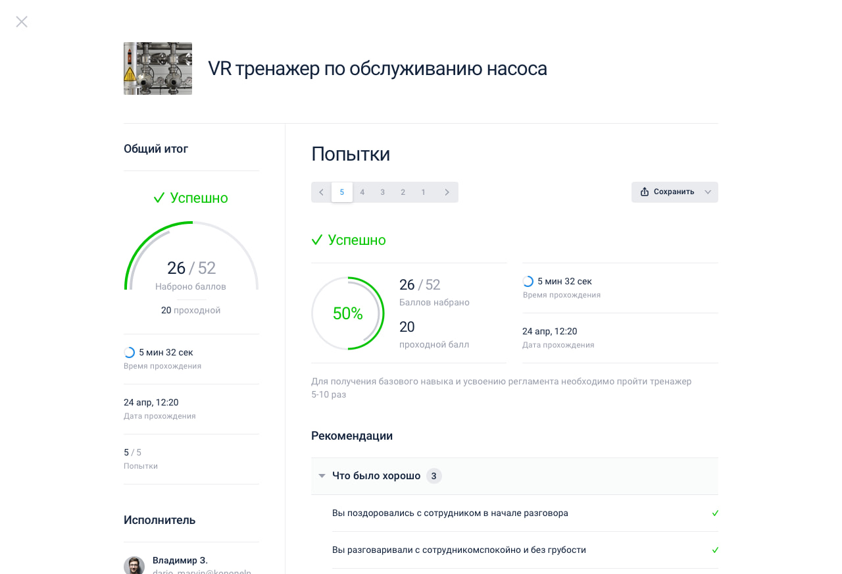Click the 20 проходной label
The width and height of the screenshot is (842, 574).
point(191,310)
